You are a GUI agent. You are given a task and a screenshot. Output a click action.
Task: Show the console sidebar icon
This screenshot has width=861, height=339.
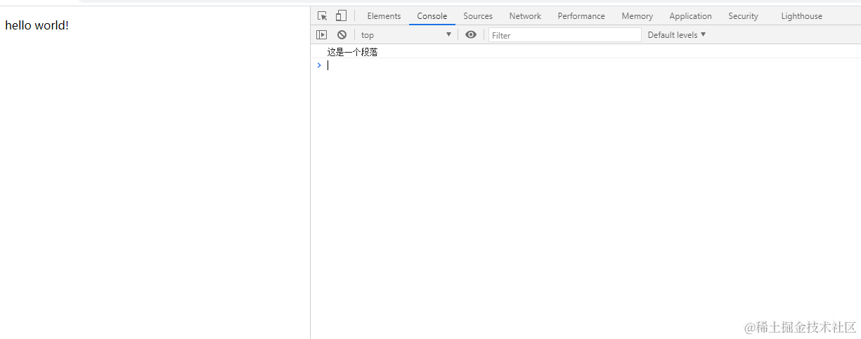(x=321, y=34)
